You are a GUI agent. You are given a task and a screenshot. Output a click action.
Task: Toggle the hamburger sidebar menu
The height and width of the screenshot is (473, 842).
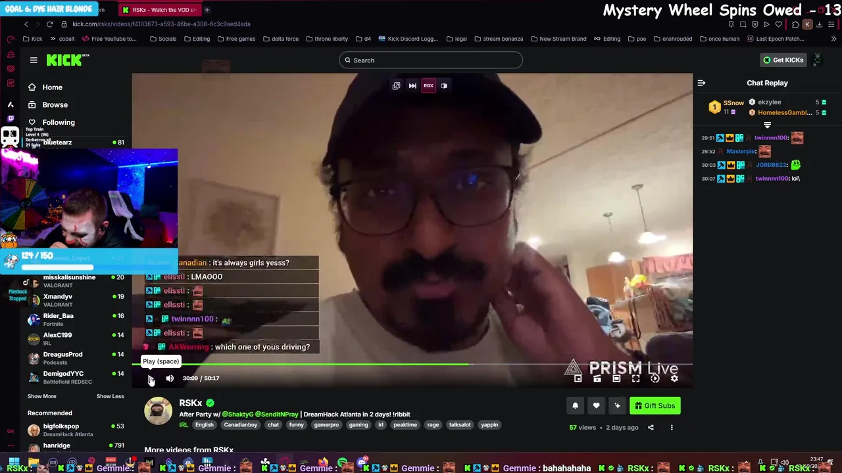click(x=34, y=60)
